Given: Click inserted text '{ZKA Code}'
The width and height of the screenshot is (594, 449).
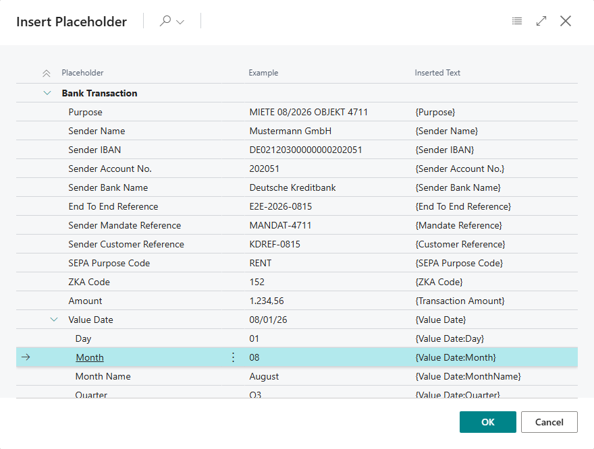Looking at the screenshot, I should [x=439, y=282].
